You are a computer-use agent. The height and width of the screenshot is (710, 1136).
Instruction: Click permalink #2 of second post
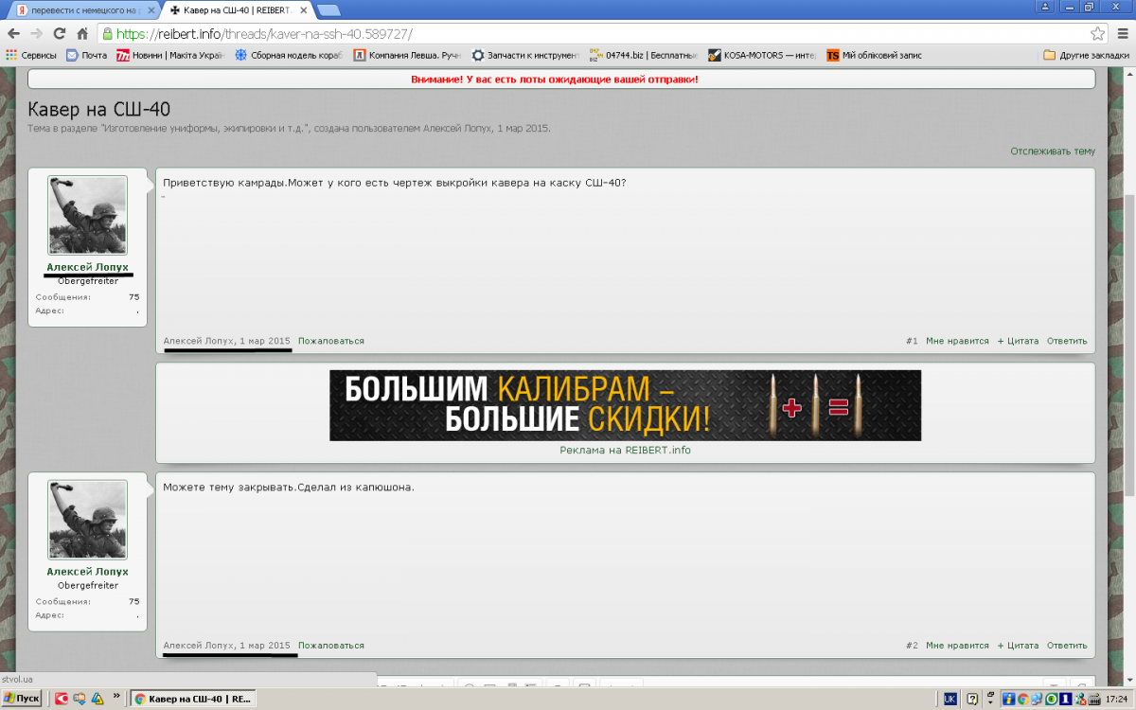tap(912, 646)
